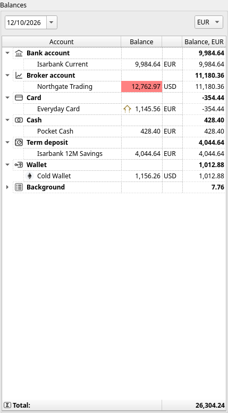
Task: Click the Bank account building icon
Action: click(19, 53)
